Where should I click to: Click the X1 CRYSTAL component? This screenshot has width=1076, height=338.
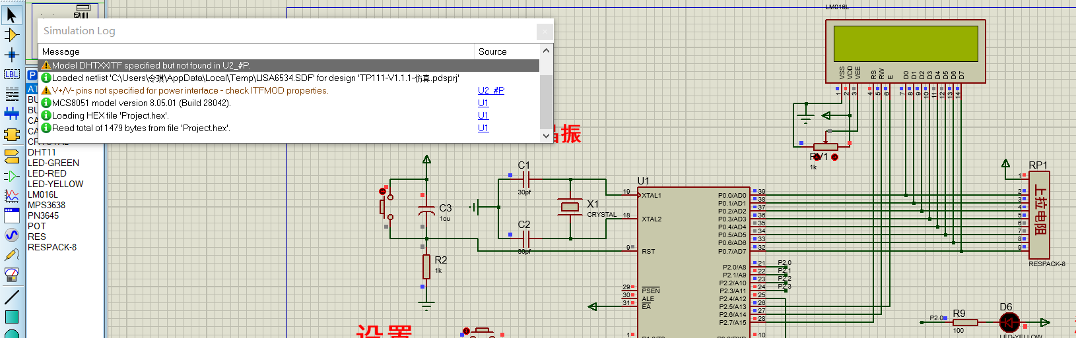coord(570,207)
